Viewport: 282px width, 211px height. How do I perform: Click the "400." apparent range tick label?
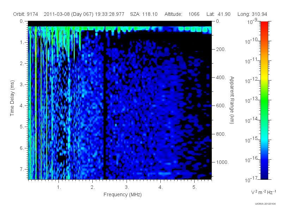click(x=221, y=77)
